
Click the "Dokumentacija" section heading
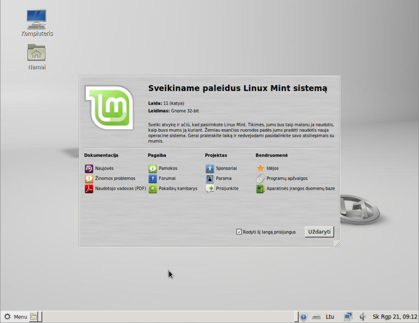tap(101, 155)
